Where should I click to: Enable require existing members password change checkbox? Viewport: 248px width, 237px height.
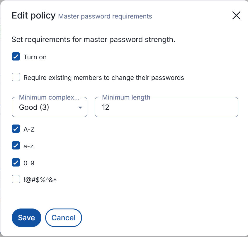coord(16,77)
